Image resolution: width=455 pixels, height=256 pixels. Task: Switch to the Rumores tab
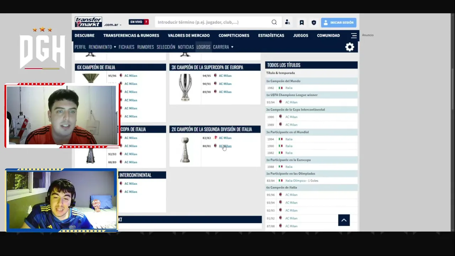[145, 47]
